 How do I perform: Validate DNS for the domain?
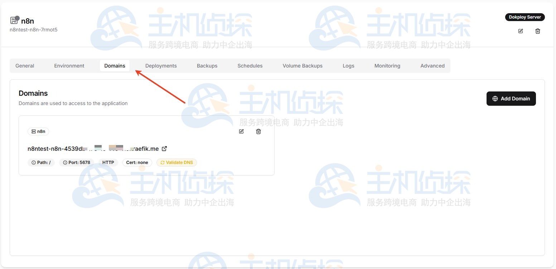click(x=177, y=163)
